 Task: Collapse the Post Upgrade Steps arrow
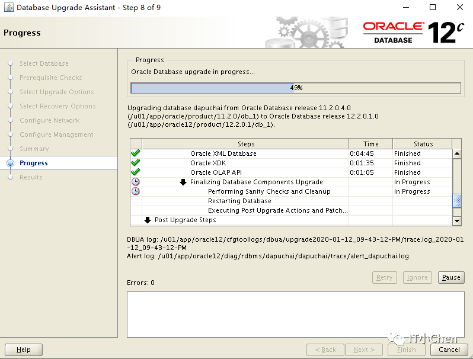148,220
